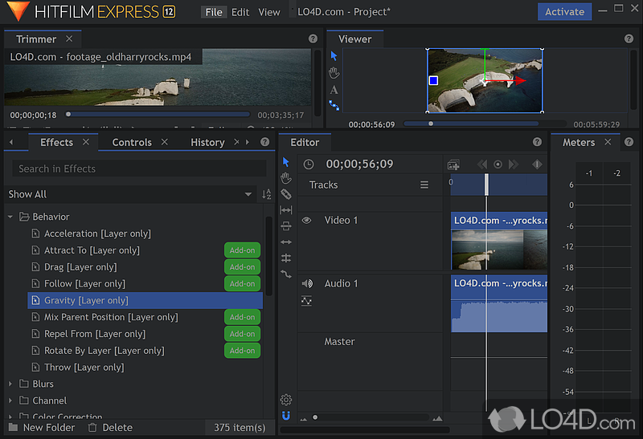
Task: Select the Viewer orbit tool
Action: point(334,106)
